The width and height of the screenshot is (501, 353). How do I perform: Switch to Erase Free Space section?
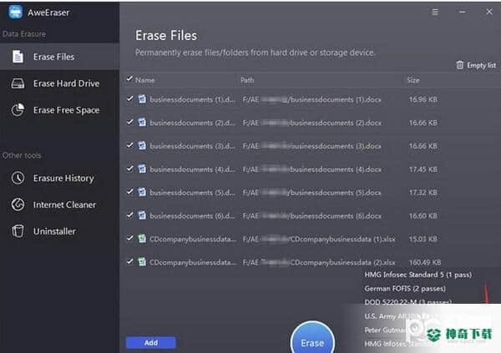60,110
